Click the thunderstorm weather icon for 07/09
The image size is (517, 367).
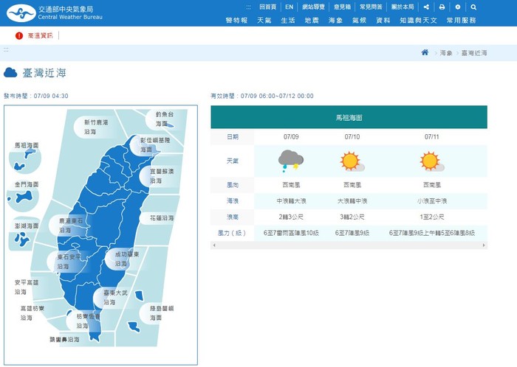[x=290, y=161]
